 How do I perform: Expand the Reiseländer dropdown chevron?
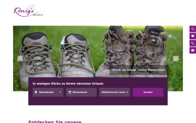point(60,92)
